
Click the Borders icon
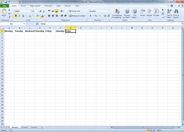(x=30, y=16)
